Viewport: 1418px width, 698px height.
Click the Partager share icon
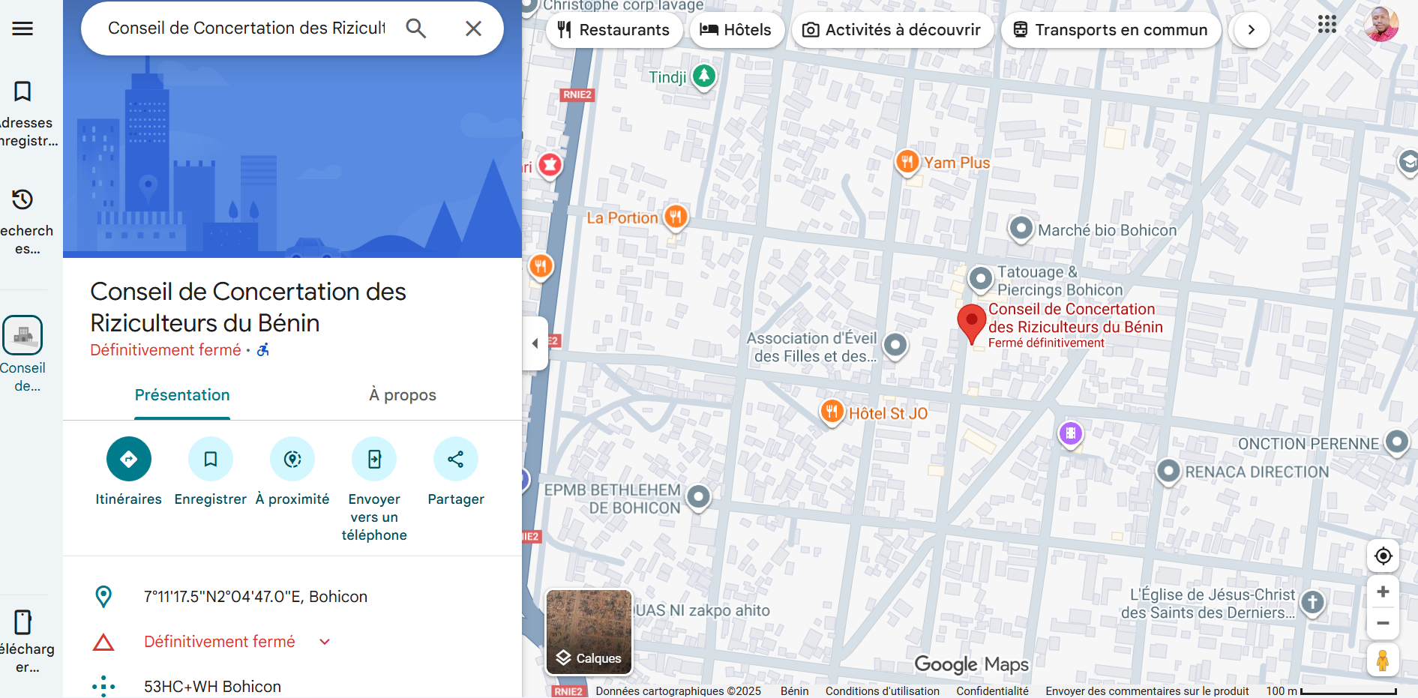pos(456,459)
